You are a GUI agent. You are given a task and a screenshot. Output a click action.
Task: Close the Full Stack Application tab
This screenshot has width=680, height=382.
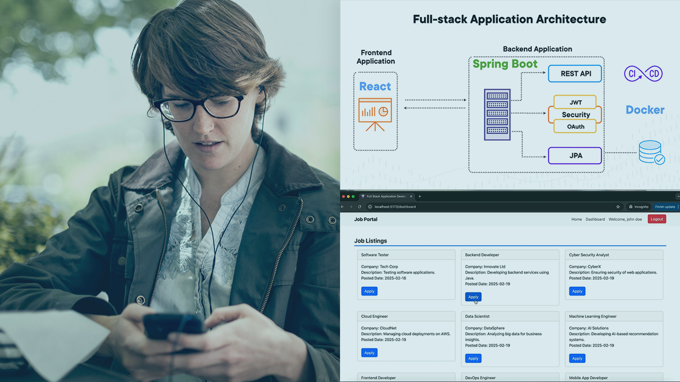pos(412,196)
